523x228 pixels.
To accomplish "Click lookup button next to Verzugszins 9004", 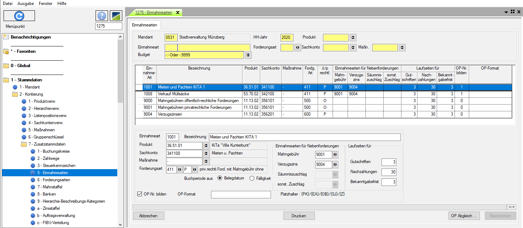I will 335,164.
